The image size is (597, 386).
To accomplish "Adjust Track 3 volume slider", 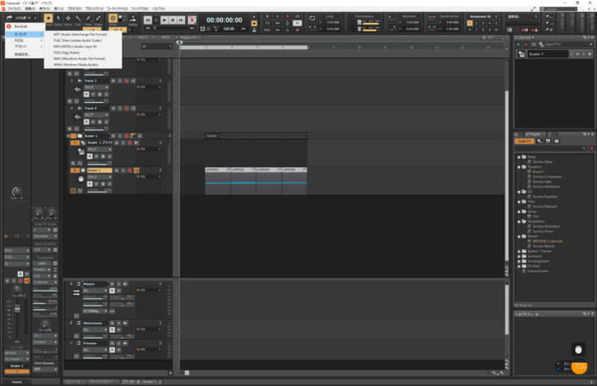I will pos(96,101).
